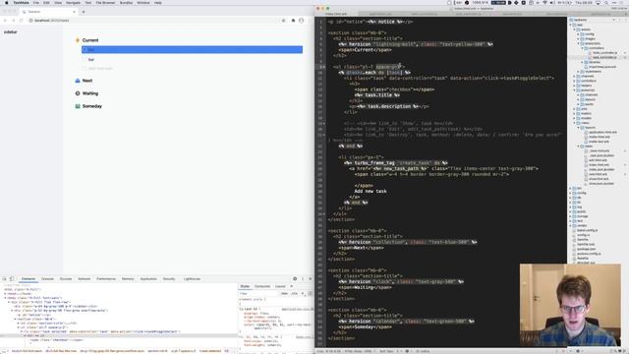This screenshot has width=629, height=354.
Task: Toggle :hov element state panel in Styles
Action: (284, 293)
